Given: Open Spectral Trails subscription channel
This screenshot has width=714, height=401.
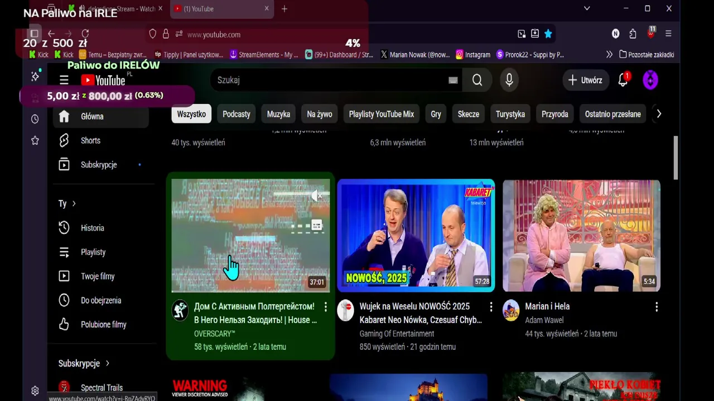Looking at the screenshot, I should [100, 388].
